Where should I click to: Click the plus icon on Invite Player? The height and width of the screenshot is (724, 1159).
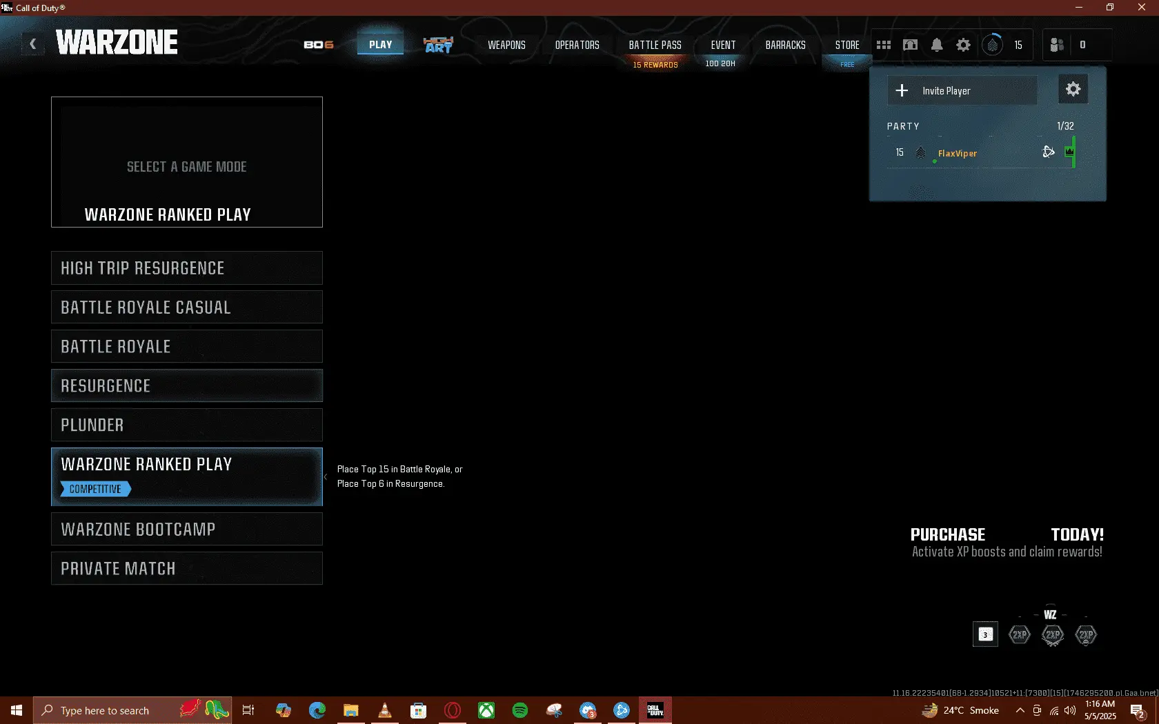[x=902, y=90]
